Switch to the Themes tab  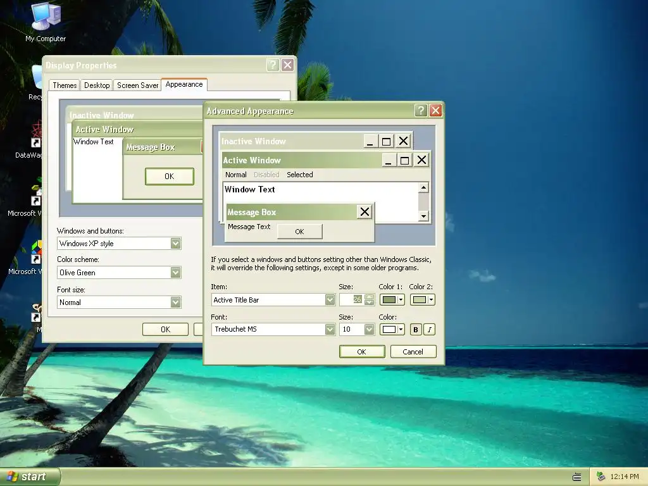[65, 85]
